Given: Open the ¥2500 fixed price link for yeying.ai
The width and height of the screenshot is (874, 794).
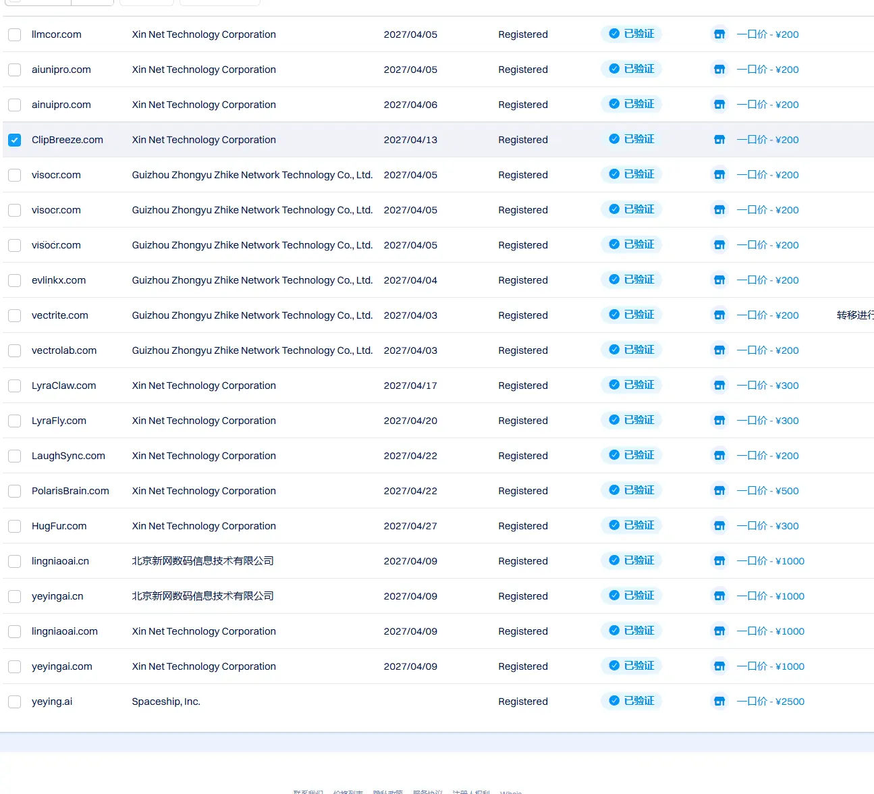Looking at the screenshot, I should pos(771,702).
